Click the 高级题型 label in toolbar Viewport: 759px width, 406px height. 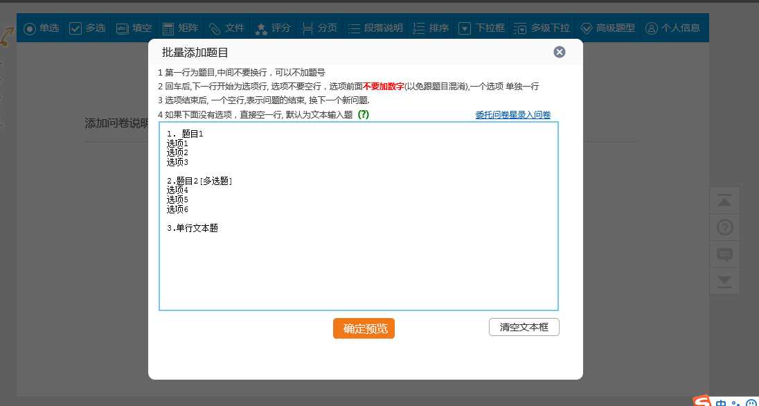tap(615, 28)
